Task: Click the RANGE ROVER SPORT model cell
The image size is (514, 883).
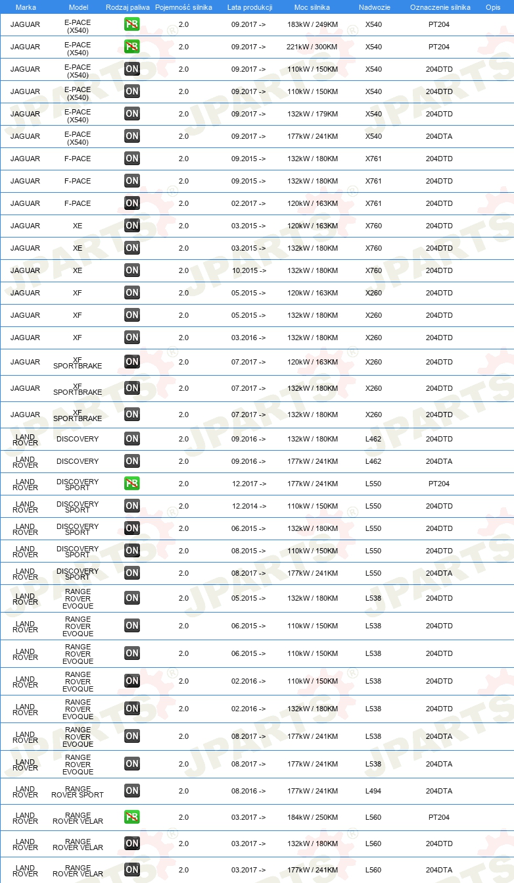Action: (78, 792)
